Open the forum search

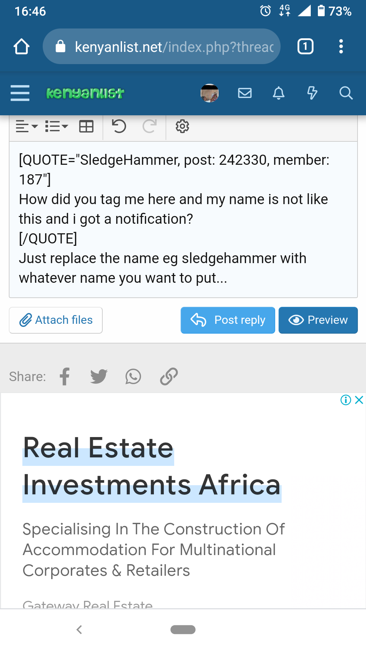(x=346, y=93)
